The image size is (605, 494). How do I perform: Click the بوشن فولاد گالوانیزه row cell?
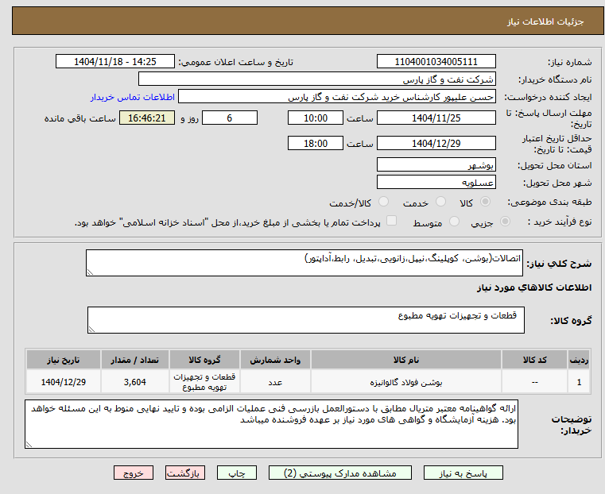(x=406, y=382)
